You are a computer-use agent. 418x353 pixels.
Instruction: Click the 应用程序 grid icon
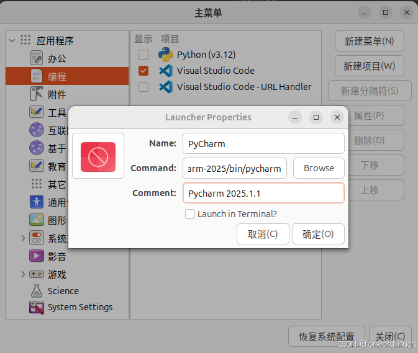coord(25,40)
